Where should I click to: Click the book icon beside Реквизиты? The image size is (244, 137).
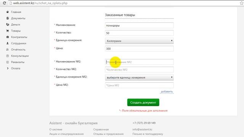pyautogui.click(x=8, y=62)
